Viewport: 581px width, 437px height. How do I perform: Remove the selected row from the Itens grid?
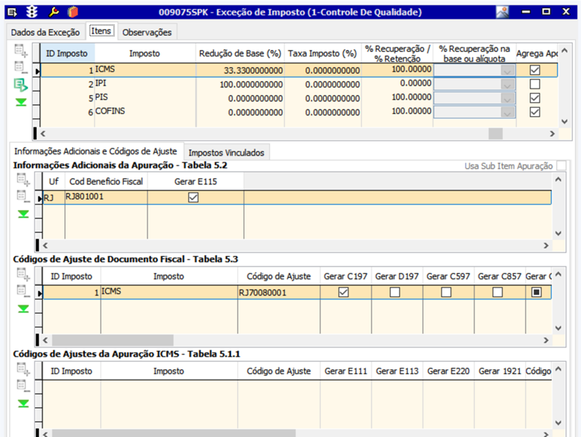pyautogui.click(x=21, y=68)
